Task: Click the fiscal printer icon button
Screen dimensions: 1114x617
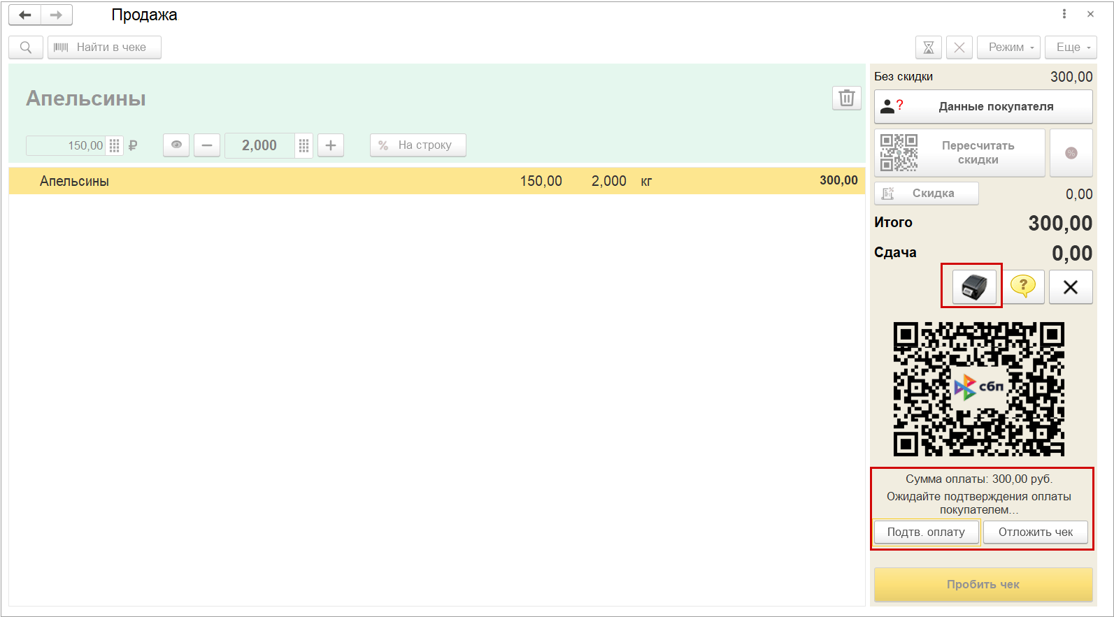Action: (974, 287)
